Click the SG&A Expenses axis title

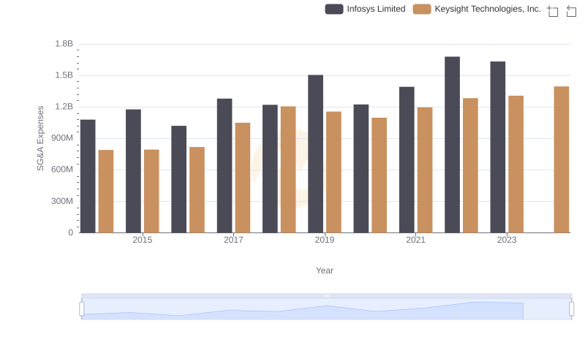click(40, 138)
